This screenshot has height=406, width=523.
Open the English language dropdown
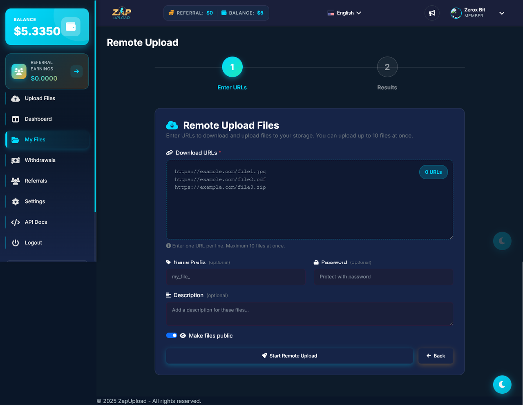point(344,13)
